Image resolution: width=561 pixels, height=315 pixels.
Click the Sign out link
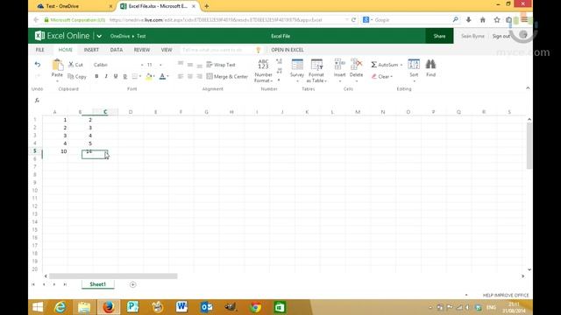[x=501, y=36]
